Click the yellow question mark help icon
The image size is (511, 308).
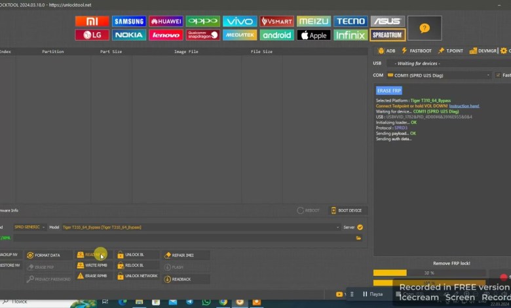[x=424, y=28]
